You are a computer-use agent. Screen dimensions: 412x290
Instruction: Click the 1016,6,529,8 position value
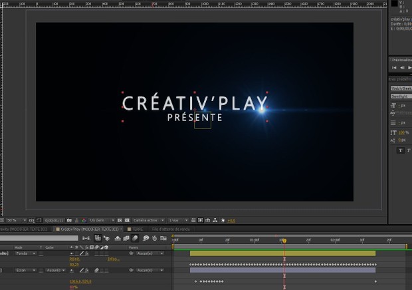(80, 281)
